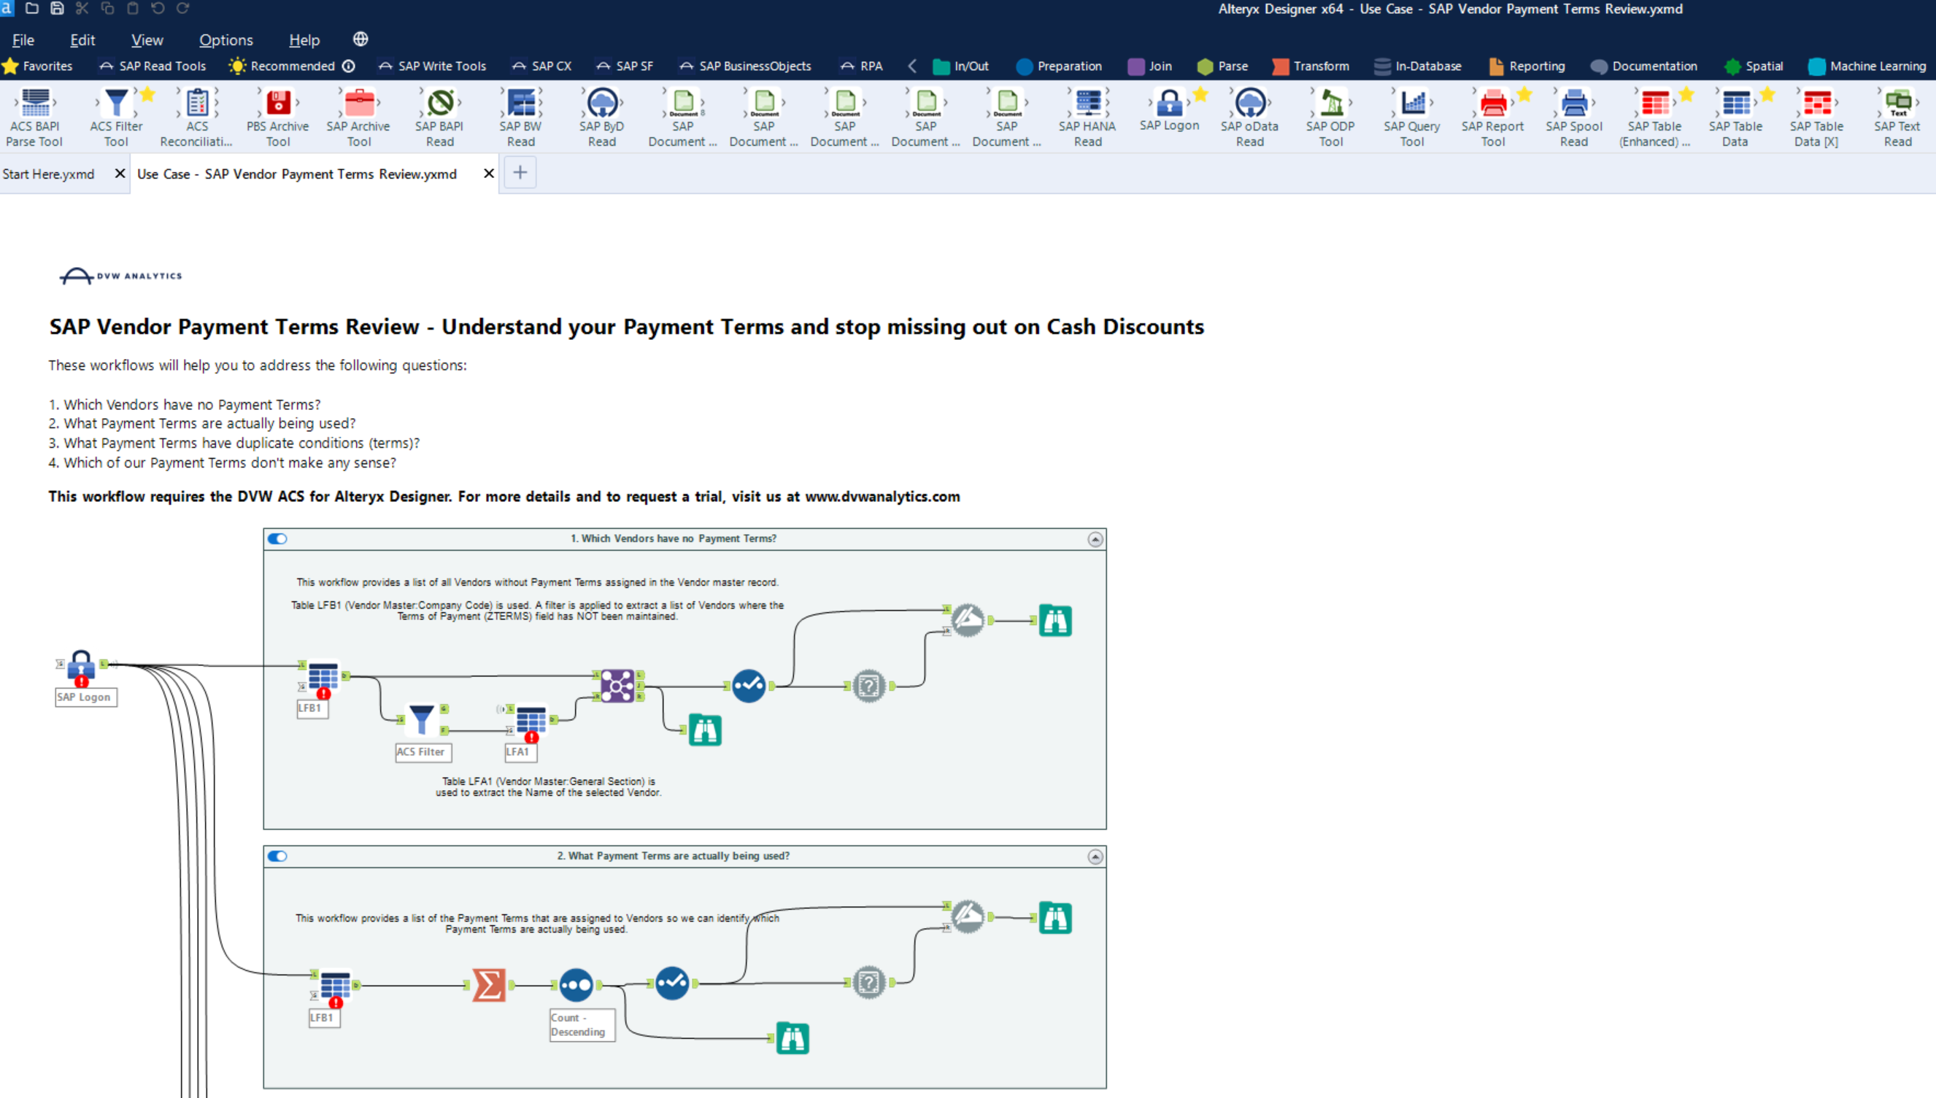Viewport: 1936px width, 1098px height.
Task: Collapse the What Payment Terms container
Action: point(1095,857)
